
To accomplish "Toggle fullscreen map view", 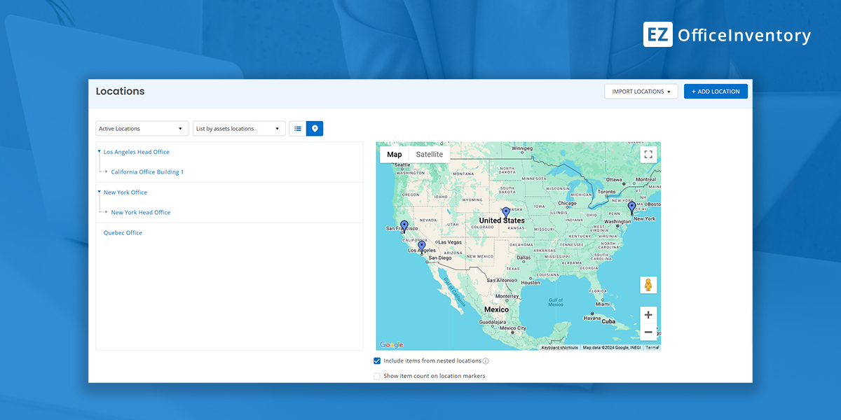I will (648, 155).
